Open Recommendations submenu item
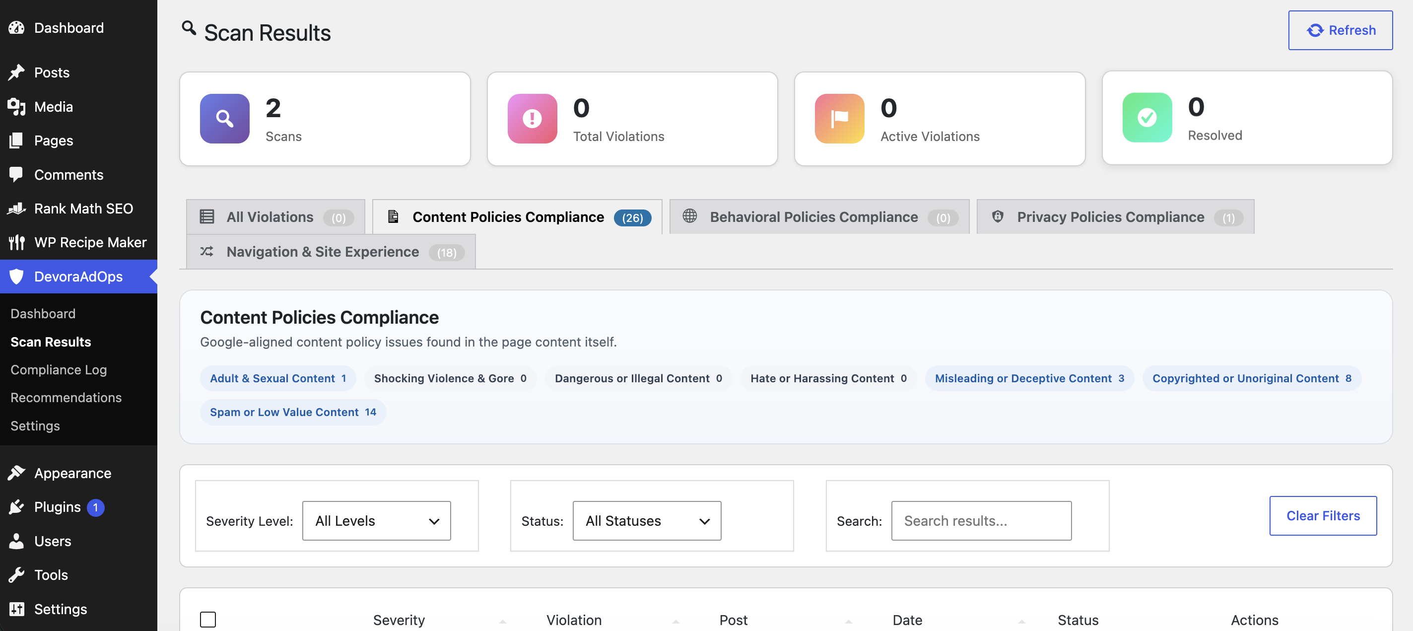The image size is (1413, 631). point(66,397)
